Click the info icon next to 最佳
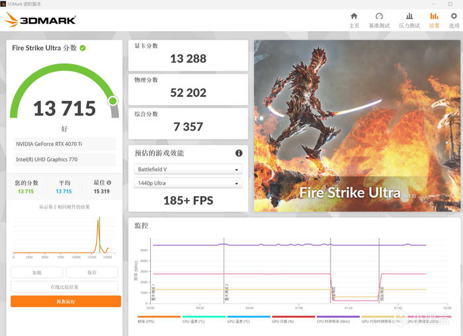Screen dimensions: 463x336 pos(109,182)
